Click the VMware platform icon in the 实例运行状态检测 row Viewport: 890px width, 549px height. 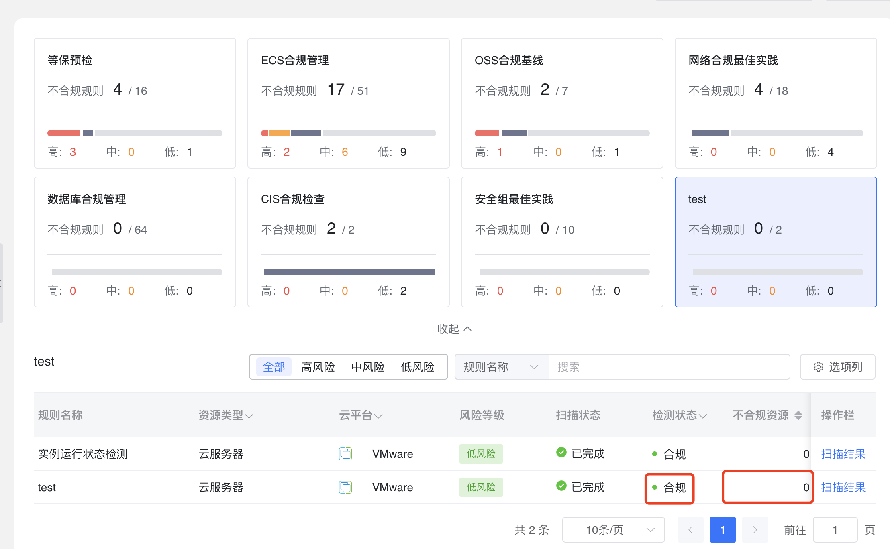click(345, 454)
